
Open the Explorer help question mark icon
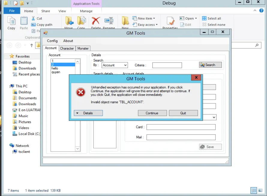[261, 10]
